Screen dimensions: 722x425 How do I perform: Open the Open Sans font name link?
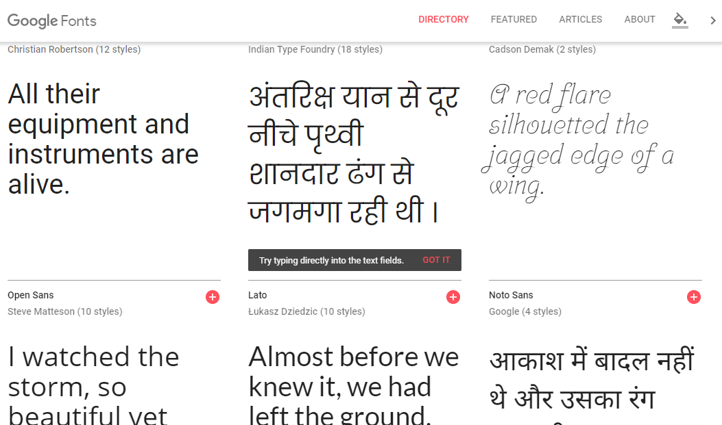30,295
